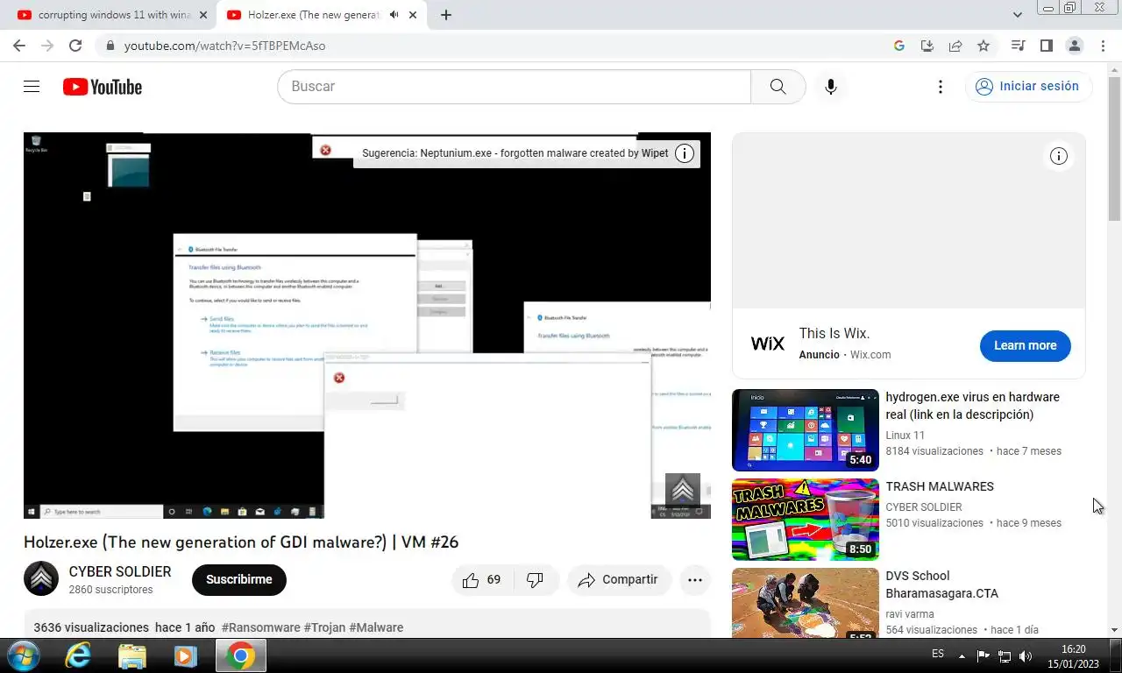The height and width of the screenshot is (673, 1122).
Task: Open Windows Explorer from taskbar
Action: click(132, 655)
